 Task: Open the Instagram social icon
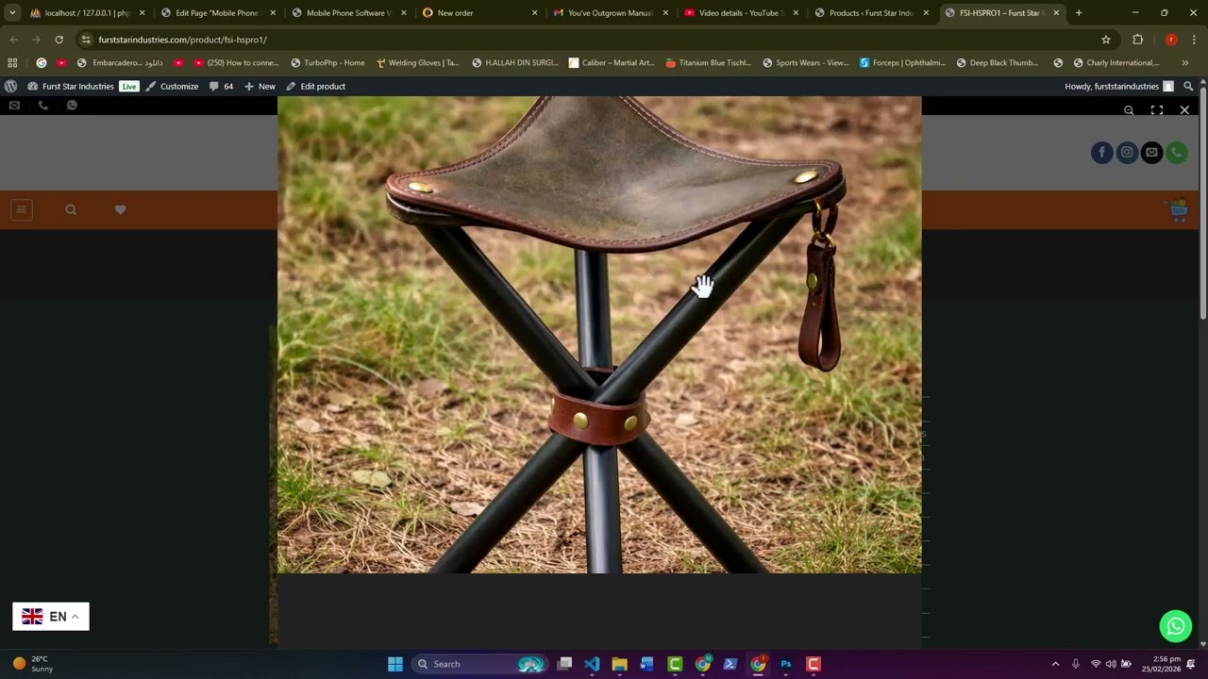coord(1127,152)
